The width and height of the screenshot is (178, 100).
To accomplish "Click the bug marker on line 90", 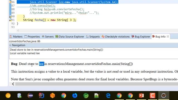I will 10,16.
